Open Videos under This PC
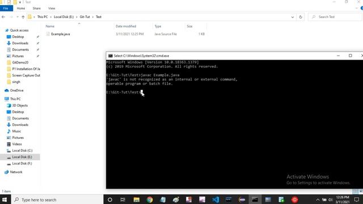 (17, 144)
